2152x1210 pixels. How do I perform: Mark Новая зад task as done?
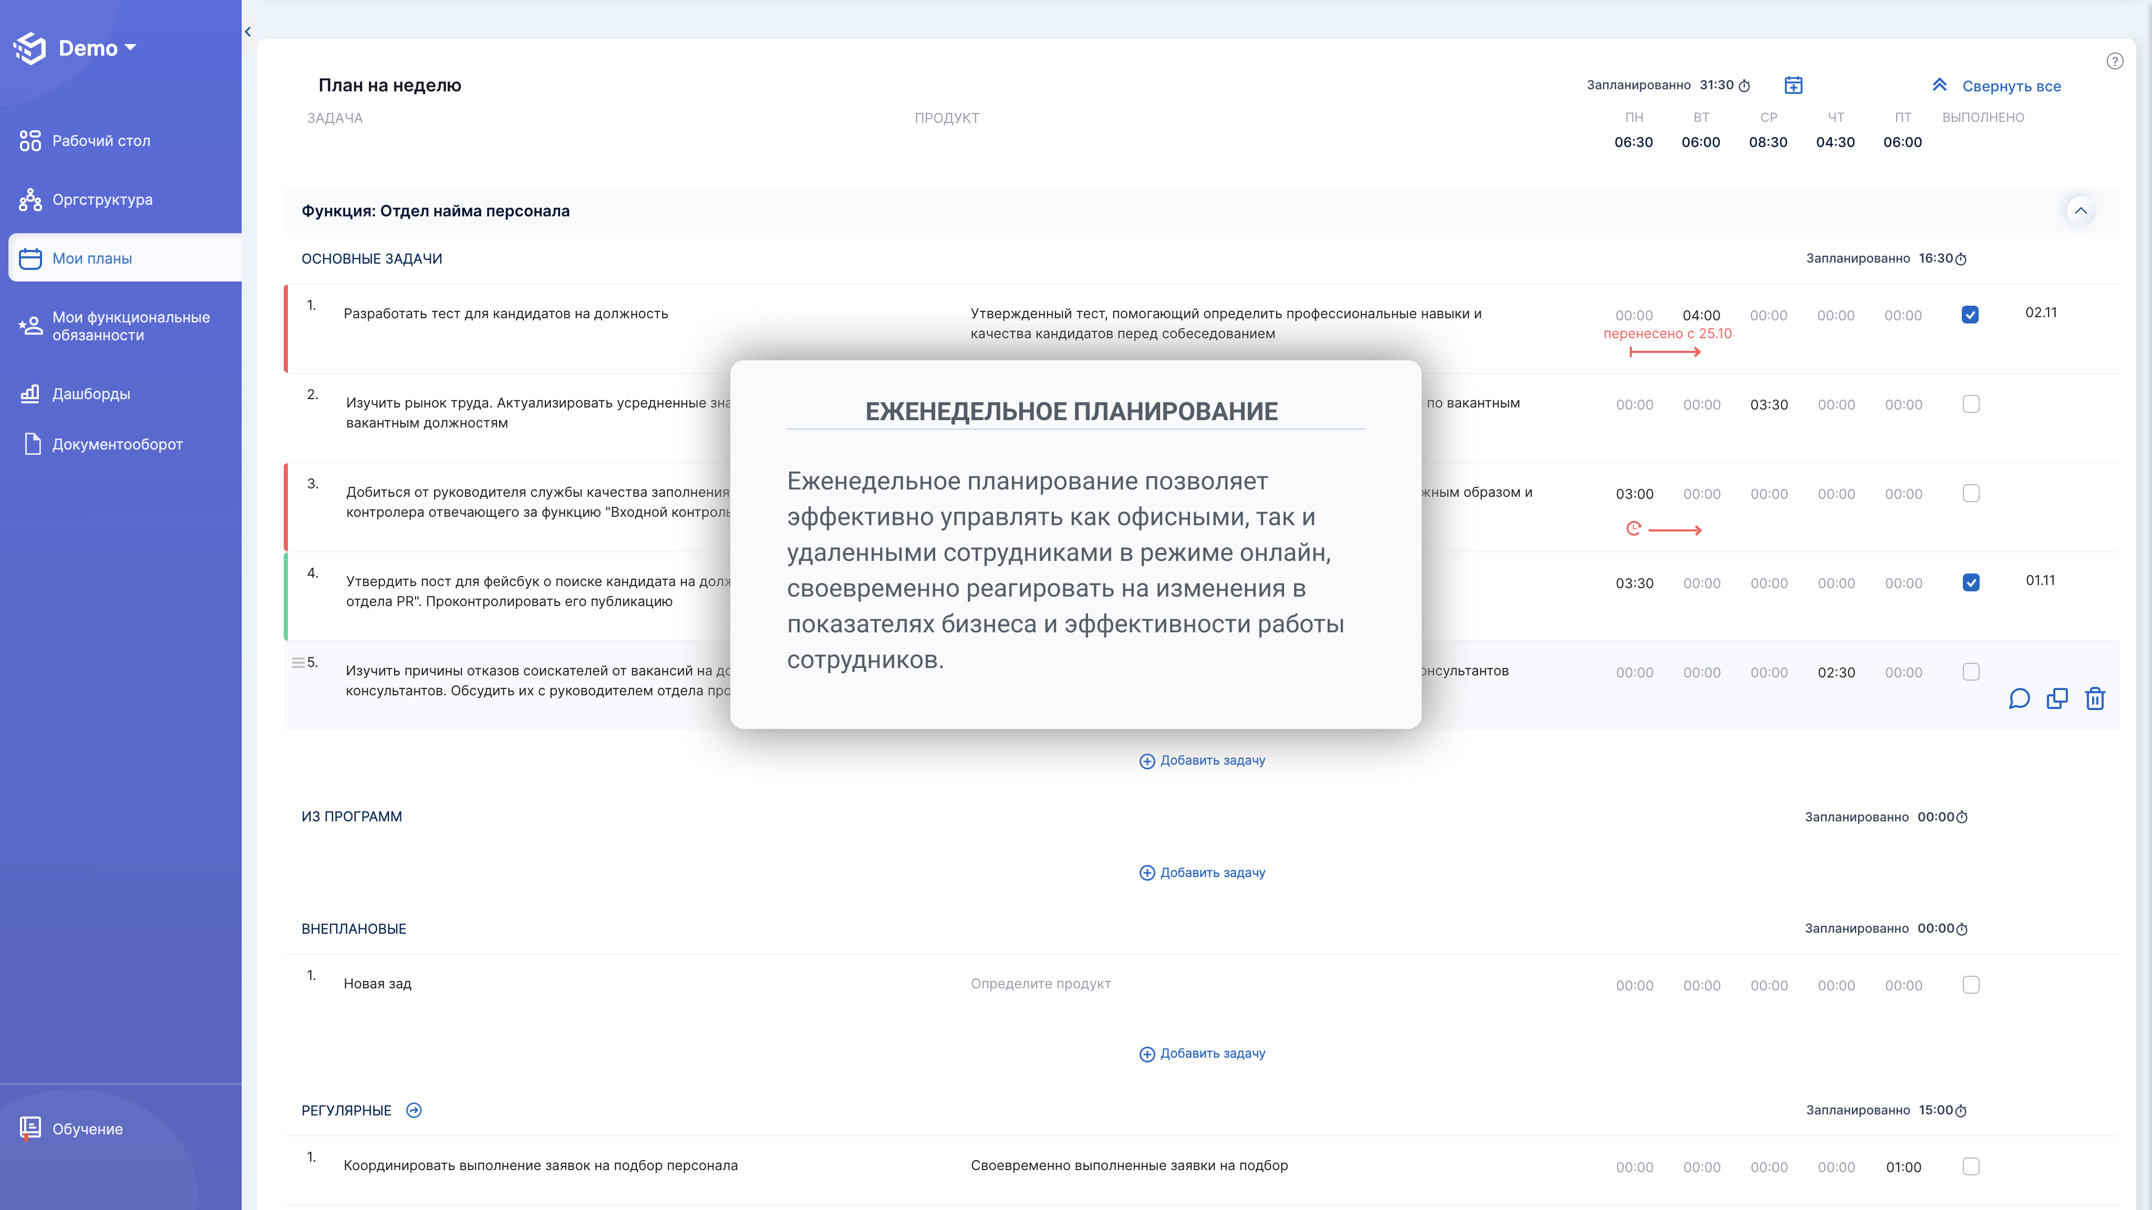[x=1971, y=985]
